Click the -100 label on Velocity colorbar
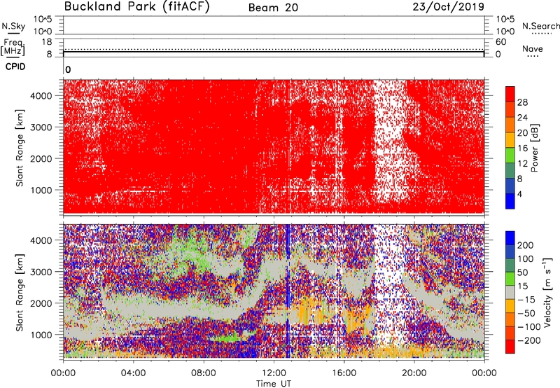This screenshot has height=388, width=560. tap(528, 327)
